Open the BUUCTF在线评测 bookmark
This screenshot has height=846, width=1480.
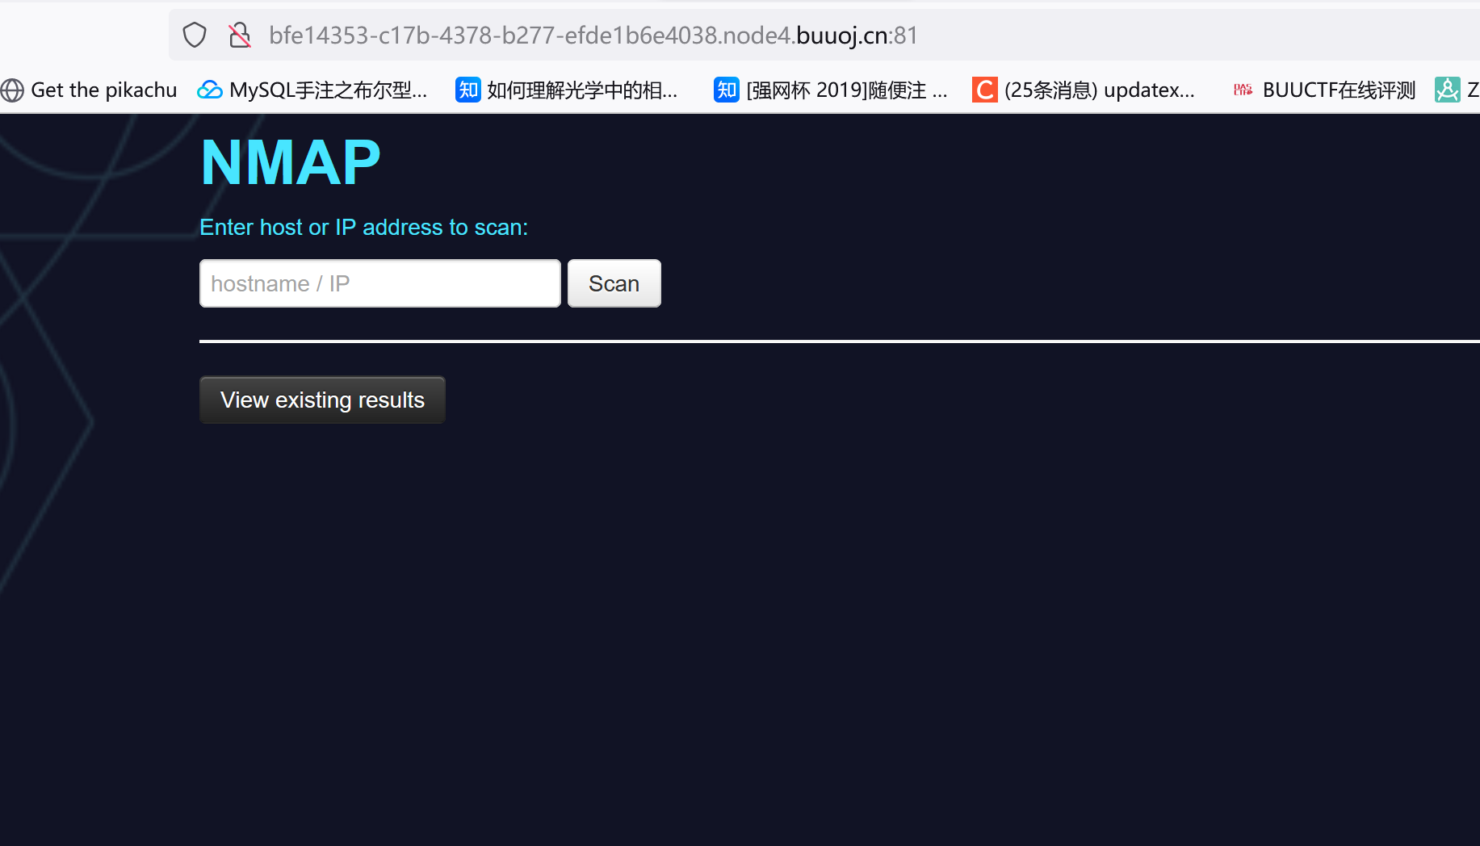(1324, 90)
